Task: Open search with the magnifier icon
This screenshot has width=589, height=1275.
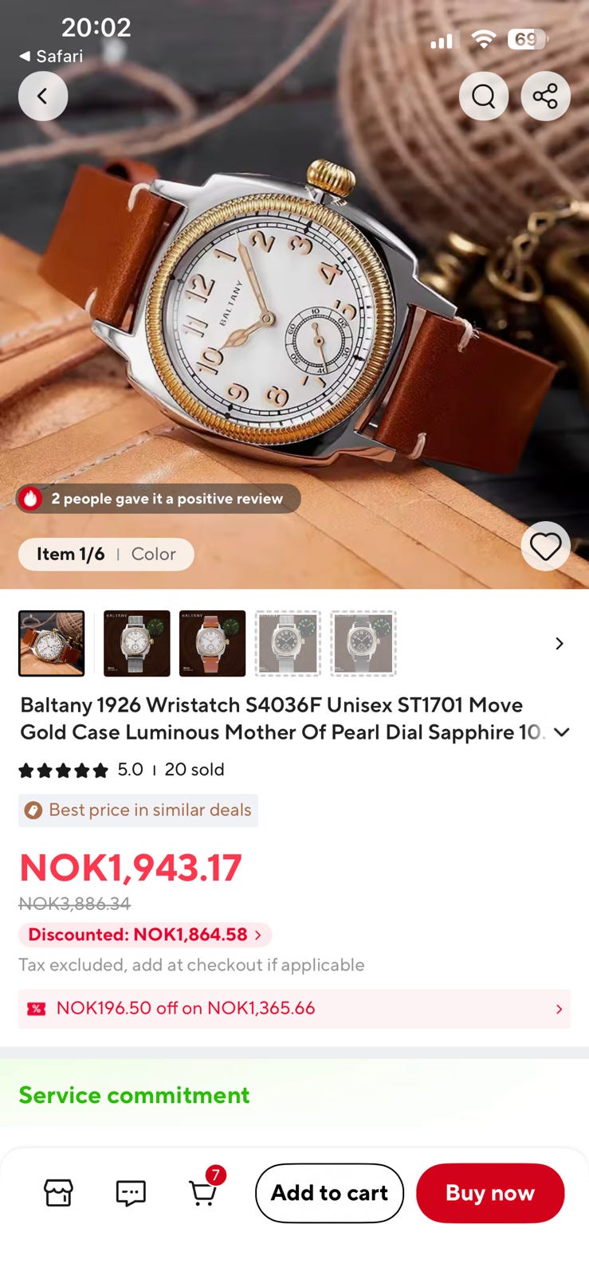Action: tap(484, 96)
